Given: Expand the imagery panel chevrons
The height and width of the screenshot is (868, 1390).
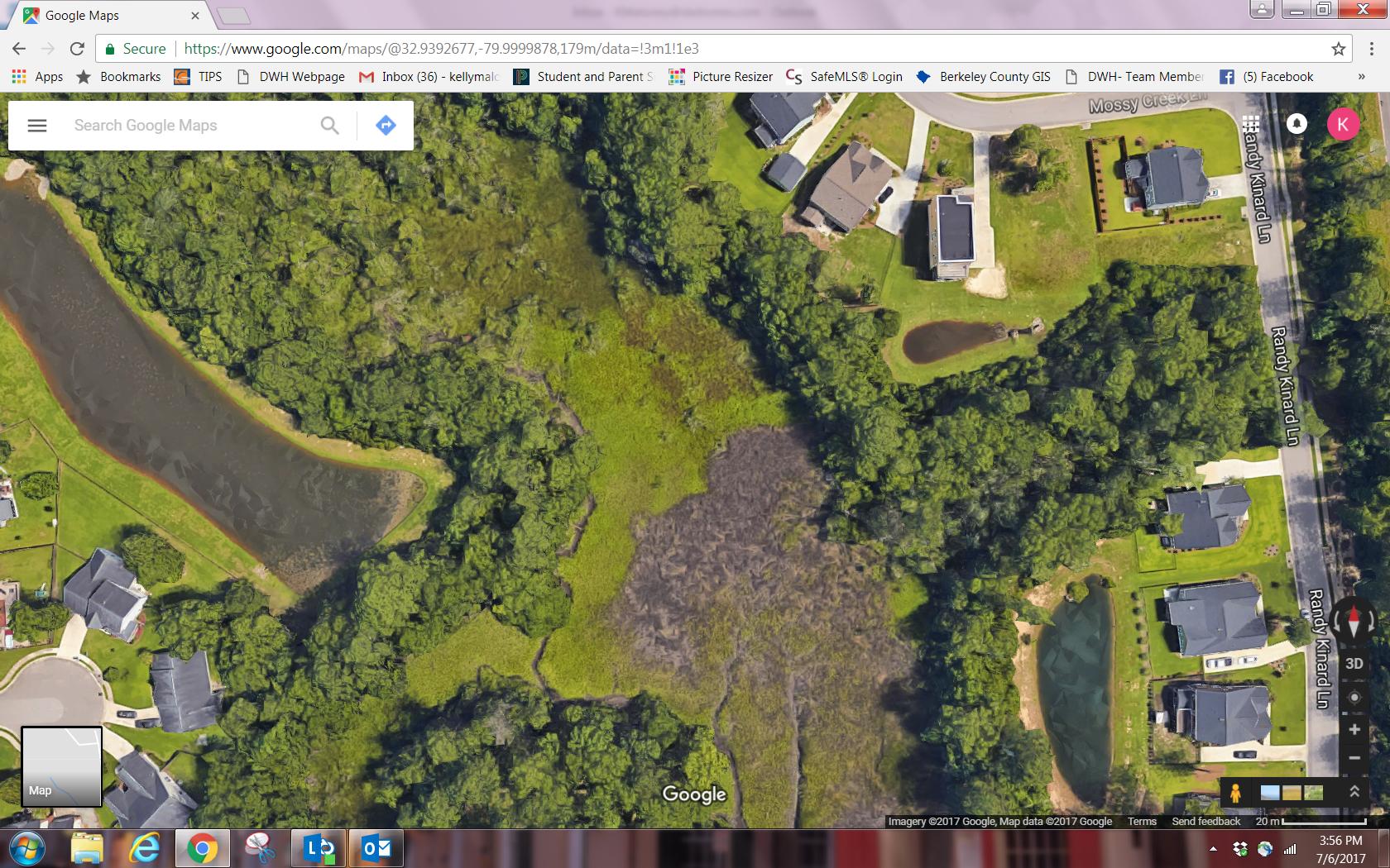Looking at the screenshot, I should pos(1354,792).
